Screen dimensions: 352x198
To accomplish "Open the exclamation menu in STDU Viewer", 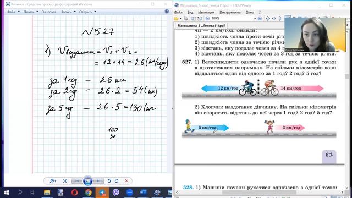I will [x=260, y=12].
